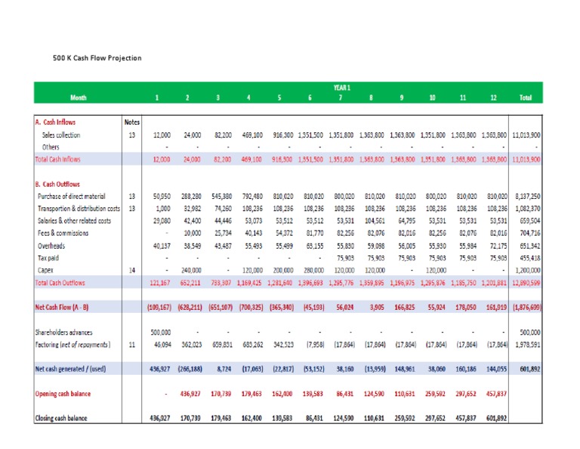This screenshot has height=449, width=580.
Task: Select the 704,716 fees total value
Action: tap(530, 234)
